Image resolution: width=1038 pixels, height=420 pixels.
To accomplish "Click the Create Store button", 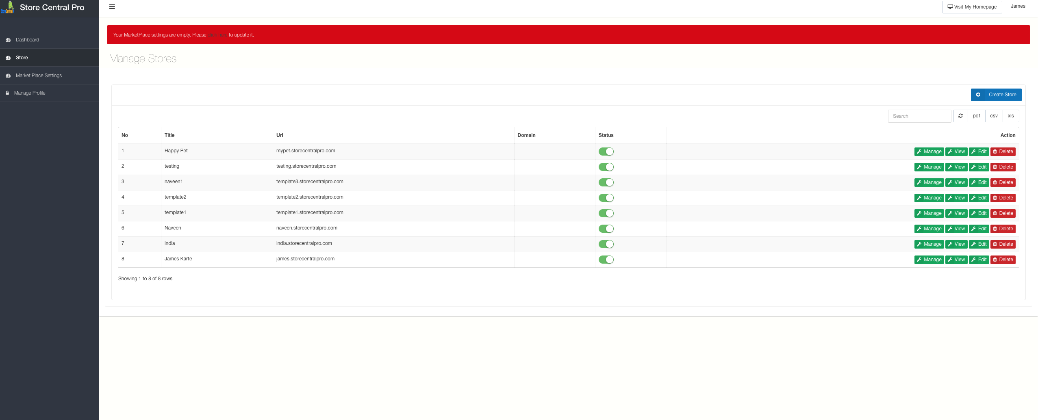I will tap(996, 95).
